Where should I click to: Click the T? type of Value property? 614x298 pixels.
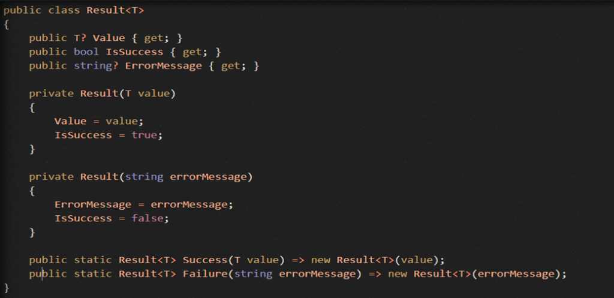click(80, 38)
